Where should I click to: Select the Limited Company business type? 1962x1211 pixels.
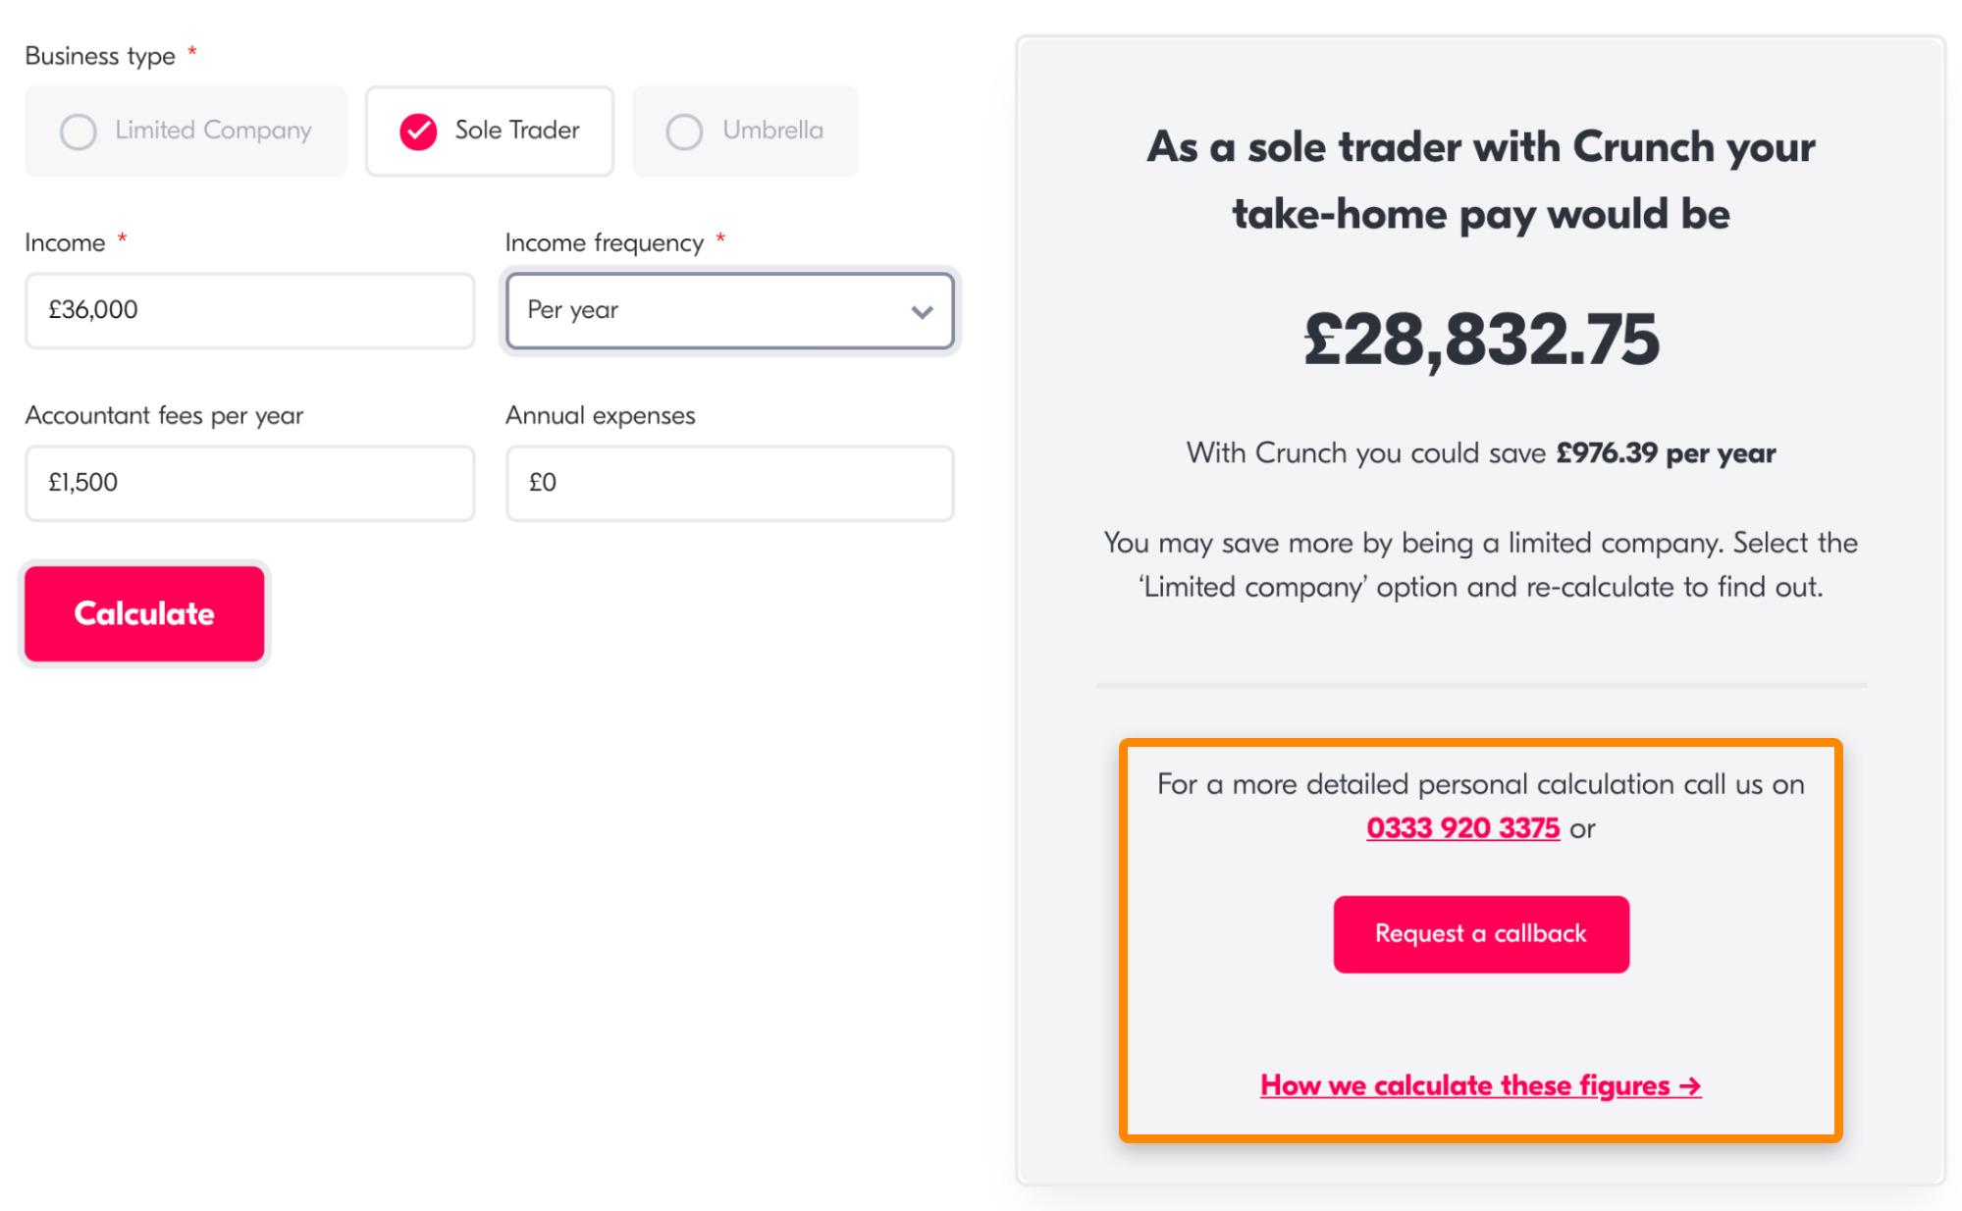[x=186, y=131]
